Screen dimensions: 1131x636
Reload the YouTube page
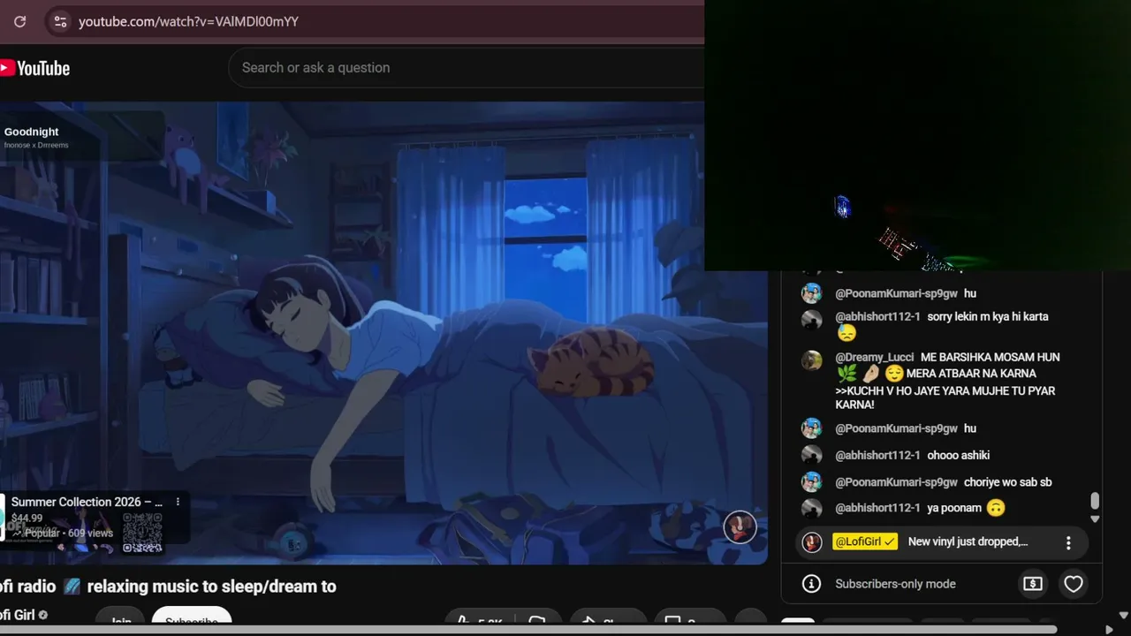pos(19,21)
